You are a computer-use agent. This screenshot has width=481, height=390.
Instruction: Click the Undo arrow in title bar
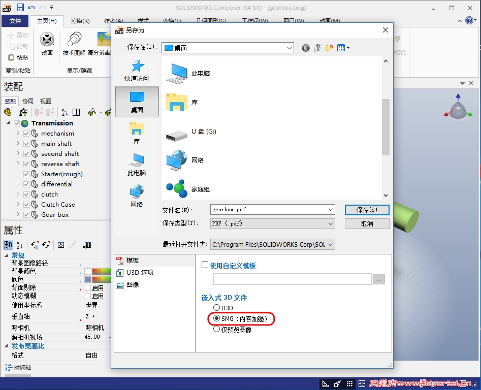(31, 7)
